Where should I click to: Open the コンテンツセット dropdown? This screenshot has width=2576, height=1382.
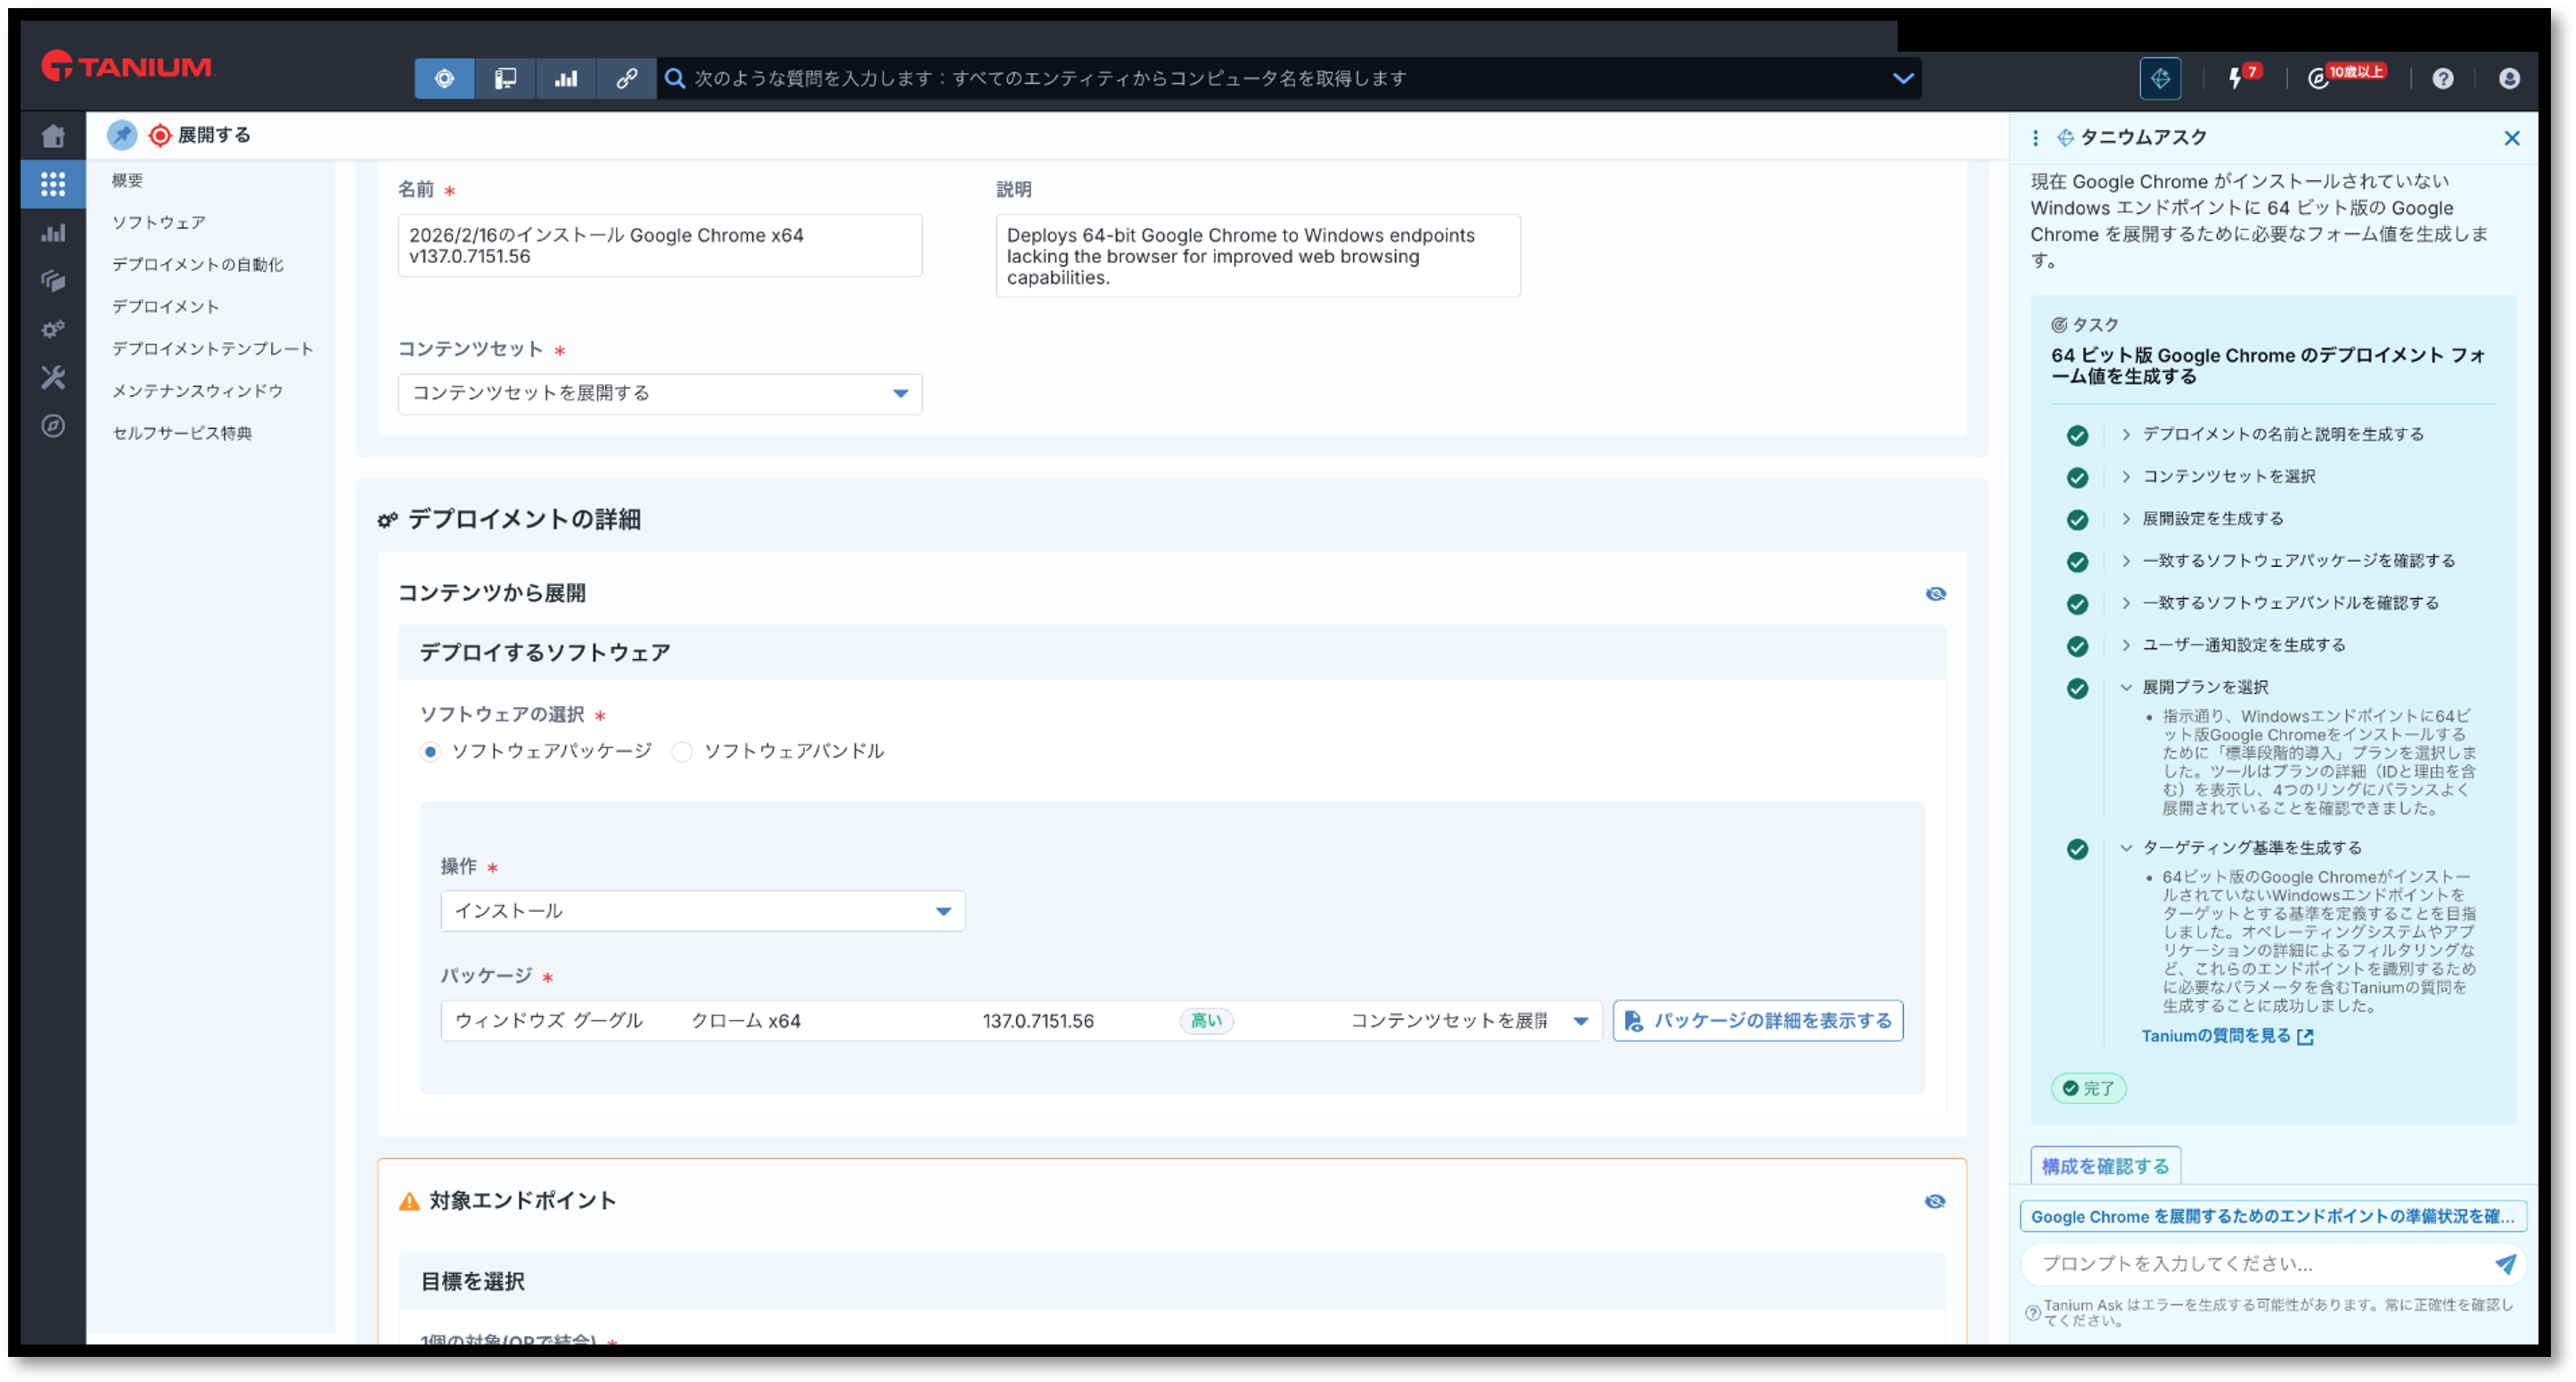point(659,394)
